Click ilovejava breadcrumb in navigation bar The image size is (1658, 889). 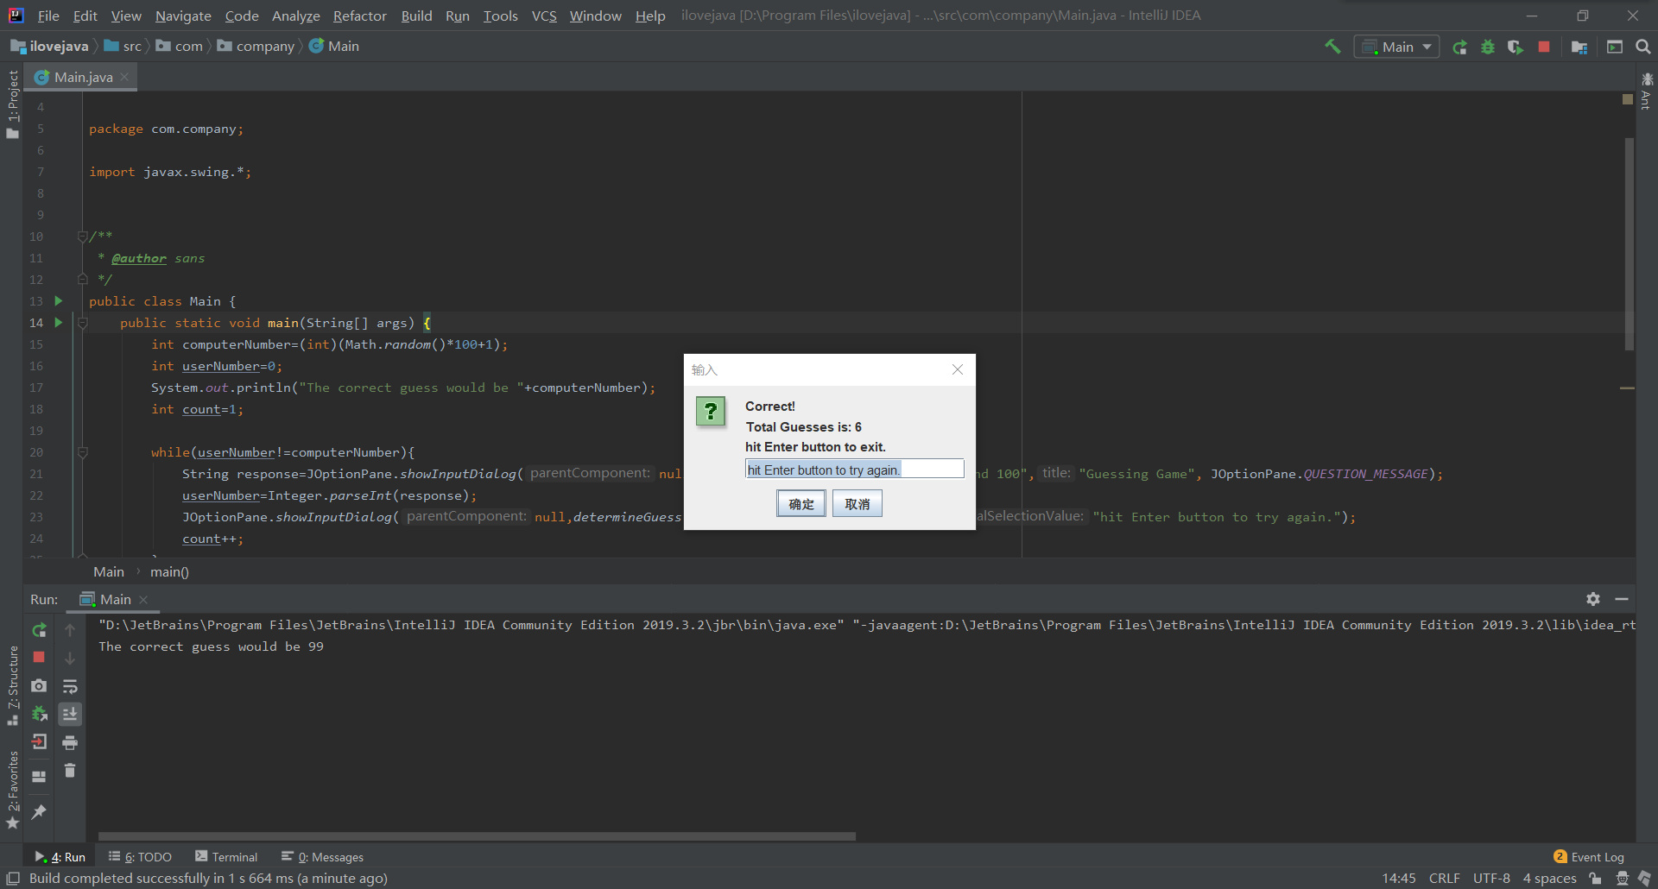point(50,47)
